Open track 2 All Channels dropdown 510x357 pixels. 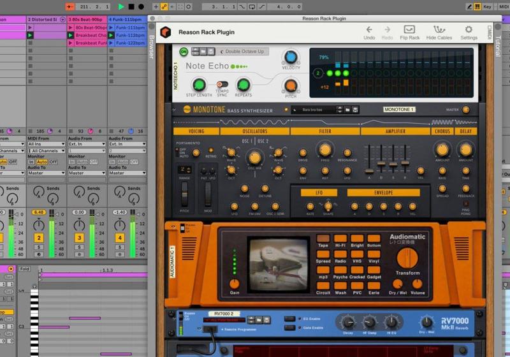(46, 151)
